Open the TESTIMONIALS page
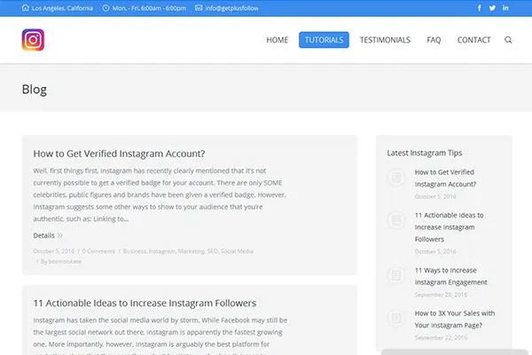This screenshot has width=532, height=355. point(385,40)
